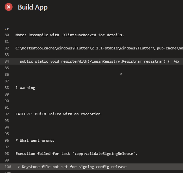Open line number 80 permalink
183x173 pixels.
tap(7, 35)
